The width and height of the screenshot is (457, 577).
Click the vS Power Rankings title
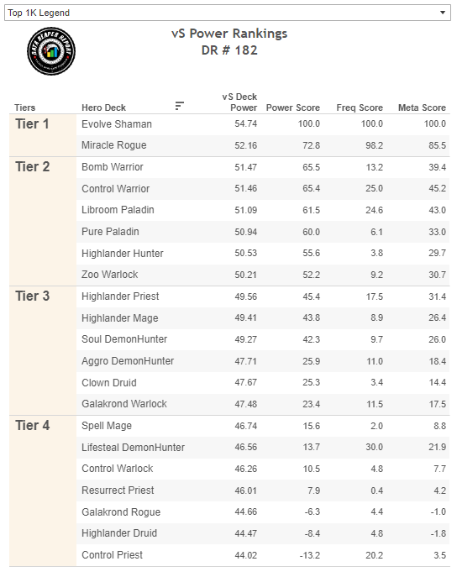(x=229, y=34)
